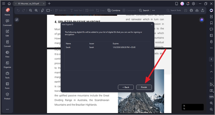Image resolution: width=215 pixels, height=115 pixels.
Task: Close the 03 Mountai...es_OCR.pdf tab
Action: click(44, 4)
